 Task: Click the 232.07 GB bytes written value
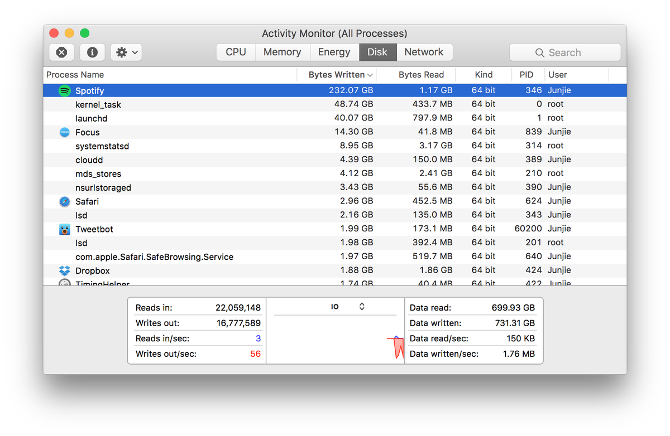[351, 90]
